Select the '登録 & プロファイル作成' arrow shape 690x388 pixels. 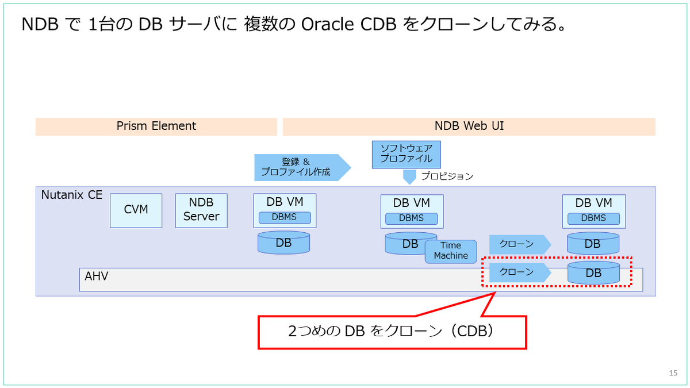302,167
